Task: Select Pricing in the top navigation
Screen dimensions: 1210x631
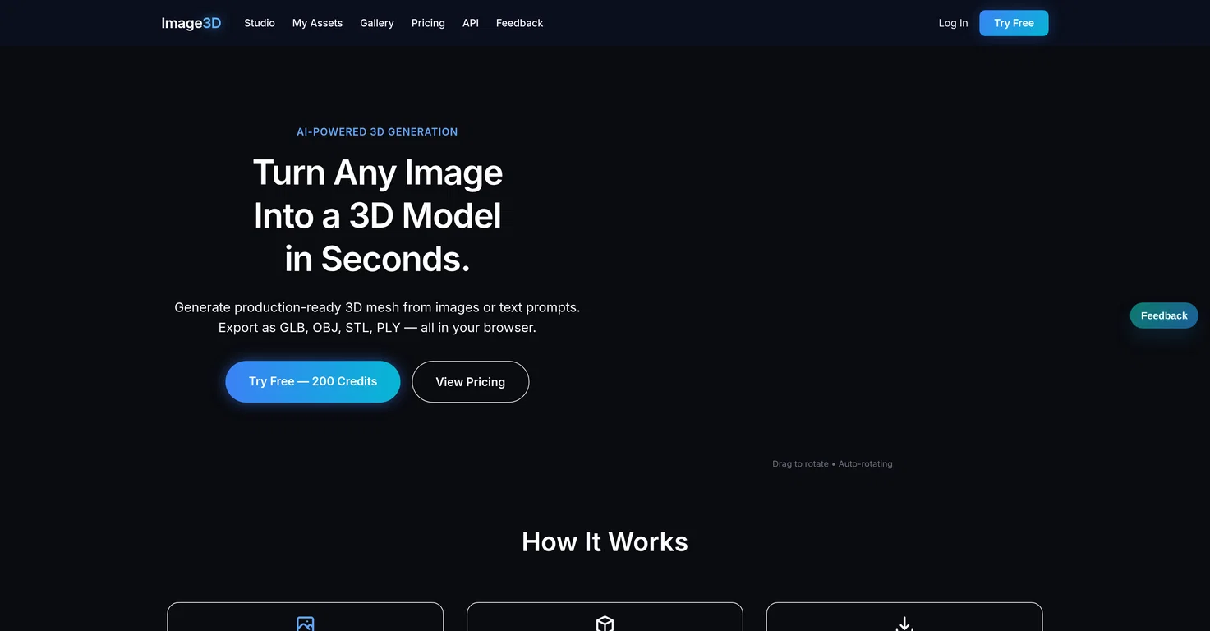Action: (428, 23)
